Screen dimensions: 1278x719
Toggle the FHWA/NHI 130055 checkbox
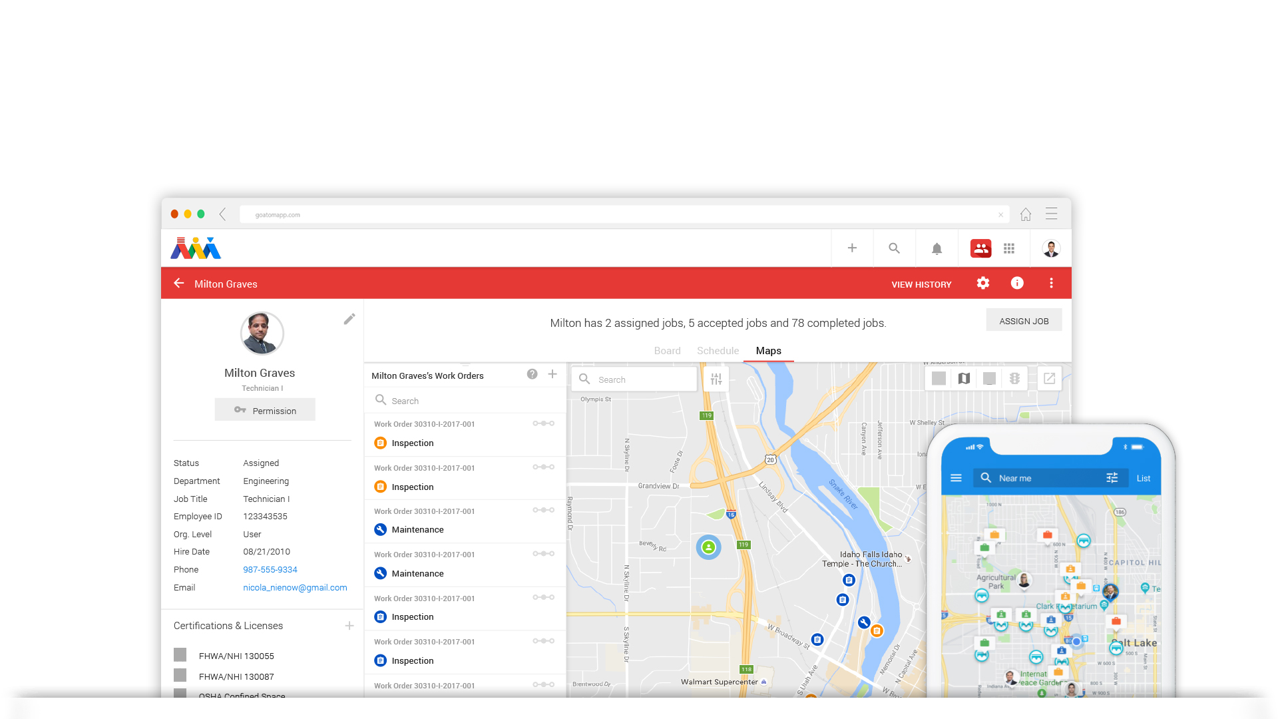(180, 654)
